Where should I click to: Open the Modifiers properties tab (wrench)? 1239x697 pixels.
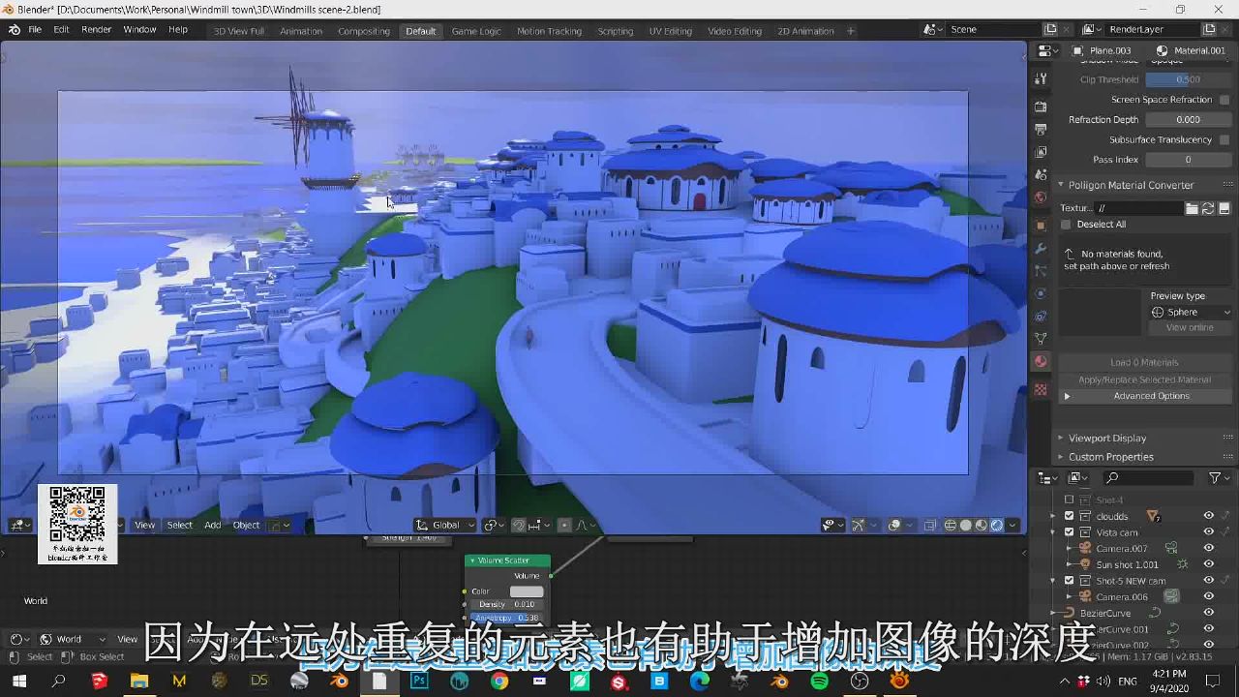point(1041,248)
